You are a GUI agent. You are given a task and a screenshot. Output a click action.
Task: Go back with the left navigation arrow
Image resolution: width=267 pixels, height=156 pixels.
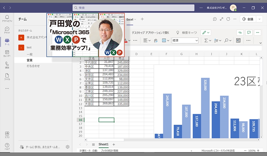(4, 8)
